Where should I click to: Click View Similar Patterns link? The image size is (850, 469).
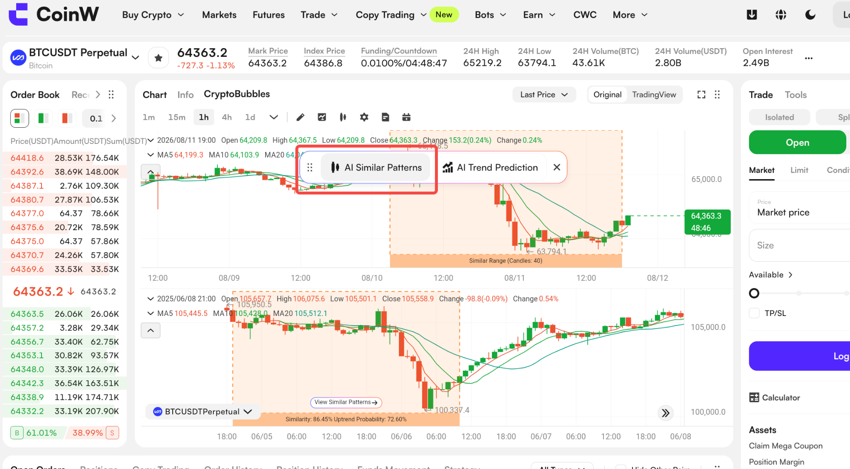[x=346, y=402]
